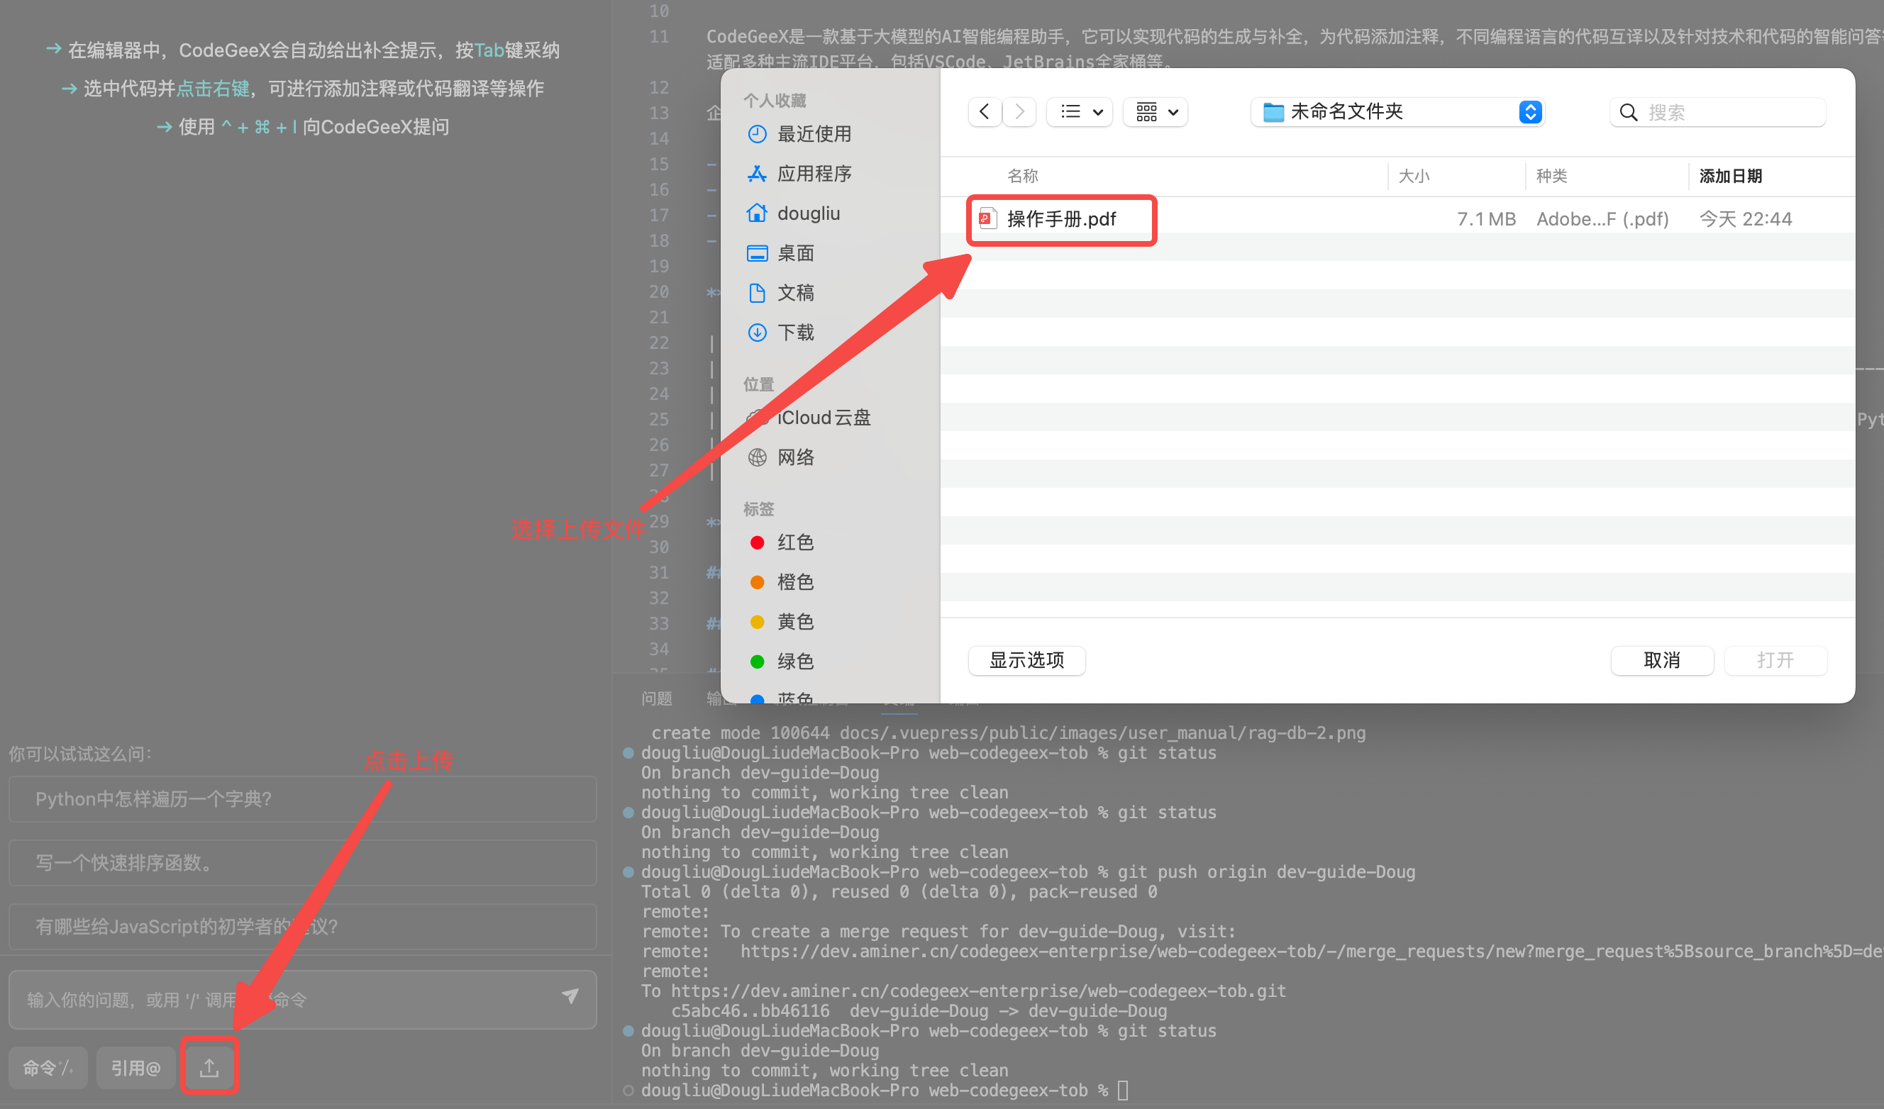
Task: Click the merge request URL in terminal
Action: coord(1312,951)
